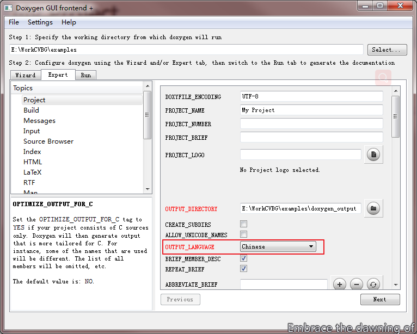Select the Input topic
The image size is (417, 334).
(x=32, y=131)
